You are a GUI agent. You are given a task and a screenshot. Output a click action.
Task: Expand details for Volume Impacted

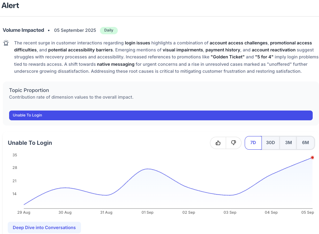[23, 30]
